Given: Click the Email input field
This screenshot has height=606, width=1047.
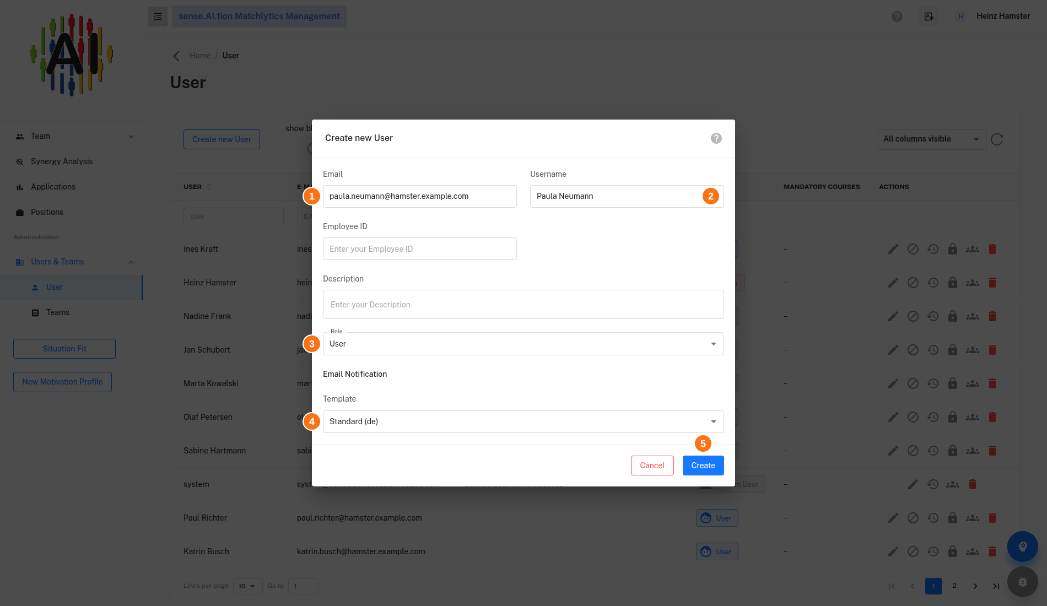Looking at the screenshot, I should [x=420, y=196].
